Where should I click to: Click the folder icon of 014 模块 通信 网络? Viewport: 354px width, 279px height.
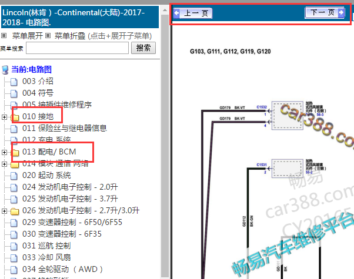click(15, 164)
